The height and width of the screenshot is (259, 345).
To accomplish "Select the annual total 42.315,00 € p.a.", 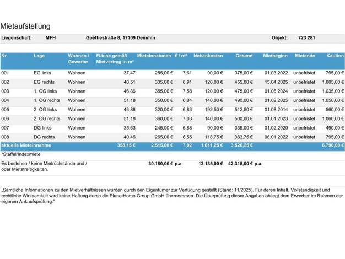I will click(x=245, y=164).
